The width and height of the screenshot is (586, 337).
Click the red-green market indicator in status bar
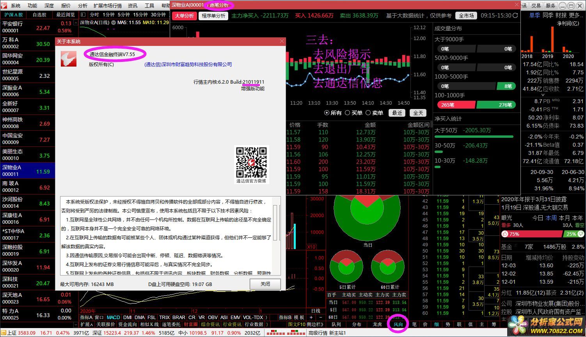click(x=286, y=333)
